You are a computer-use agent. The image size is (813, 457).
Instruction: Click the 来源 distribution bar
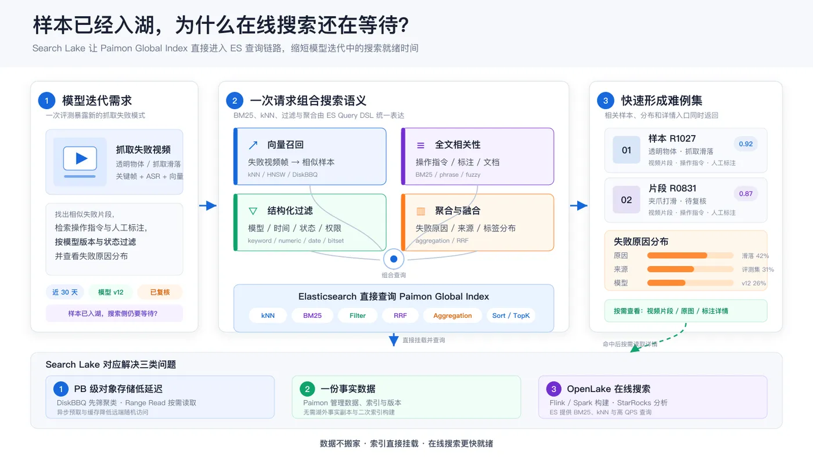tap(690, 269)
